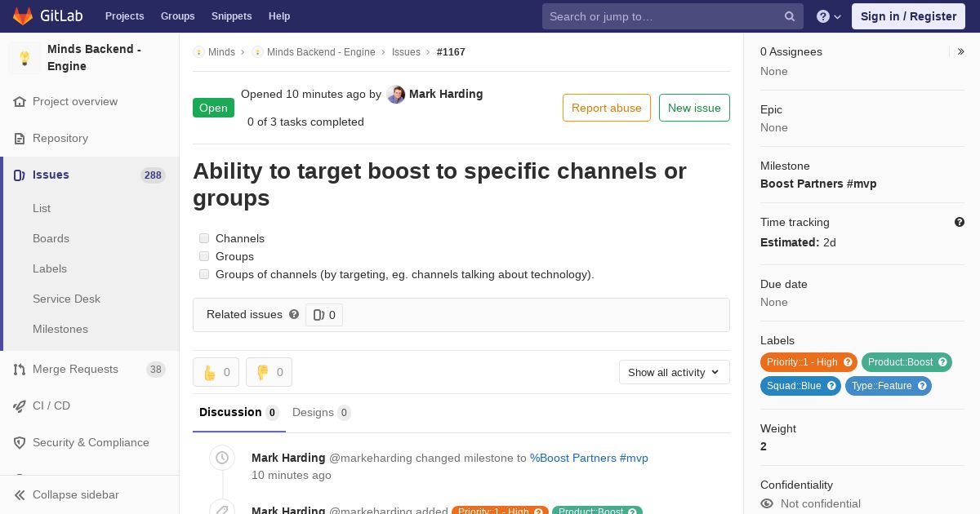Click the thumbs up emoji button

pos(216,372)
